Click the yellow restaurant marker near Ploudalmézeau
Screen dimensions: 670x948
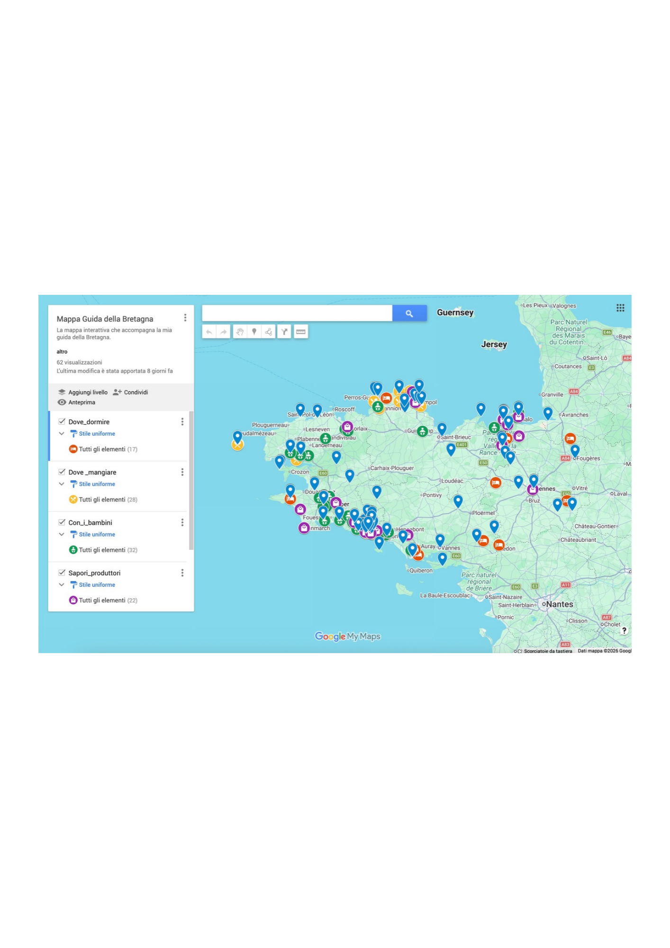click(x=237, y=445)
